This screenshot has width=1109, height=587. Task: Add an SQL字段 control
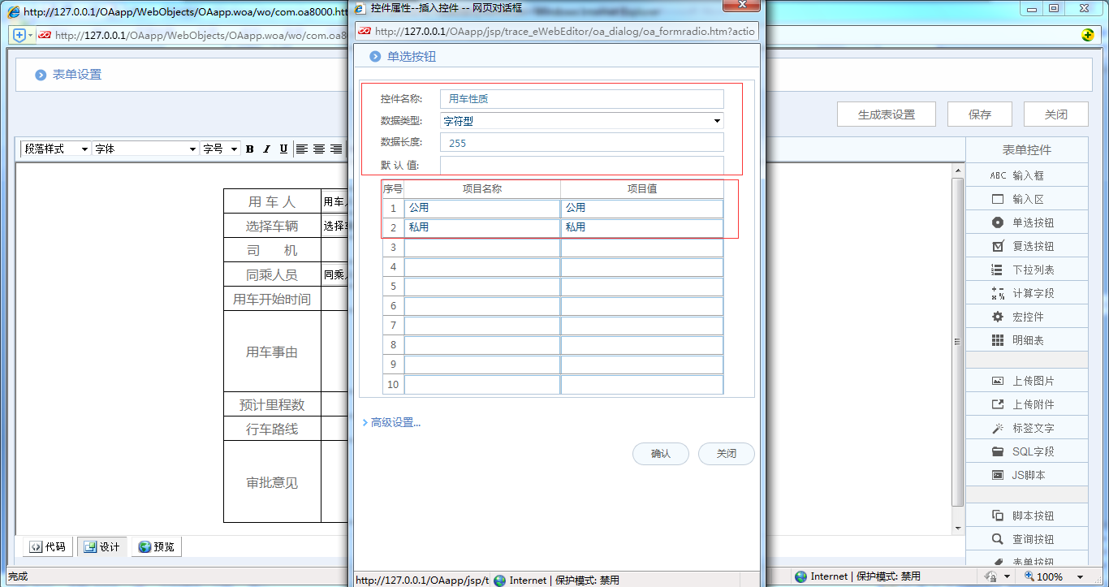click(x=998, y=451)
